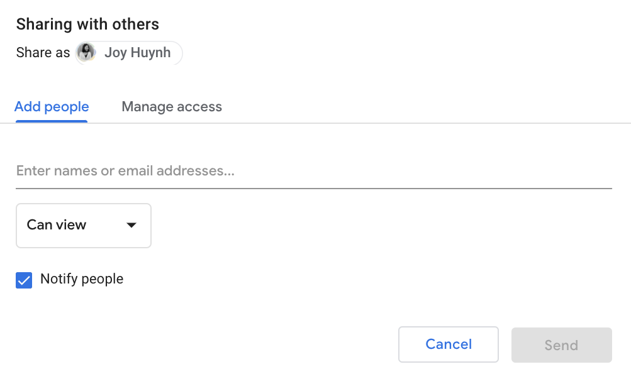Click the Joy Huynh name text
The width and height of the screenshot is (631, 374).
point(138,53)
